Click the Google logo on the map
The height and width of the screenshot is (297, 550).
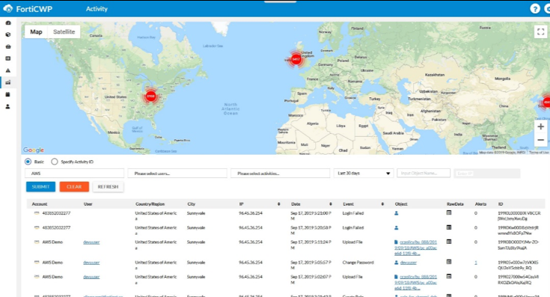point(34,150)
